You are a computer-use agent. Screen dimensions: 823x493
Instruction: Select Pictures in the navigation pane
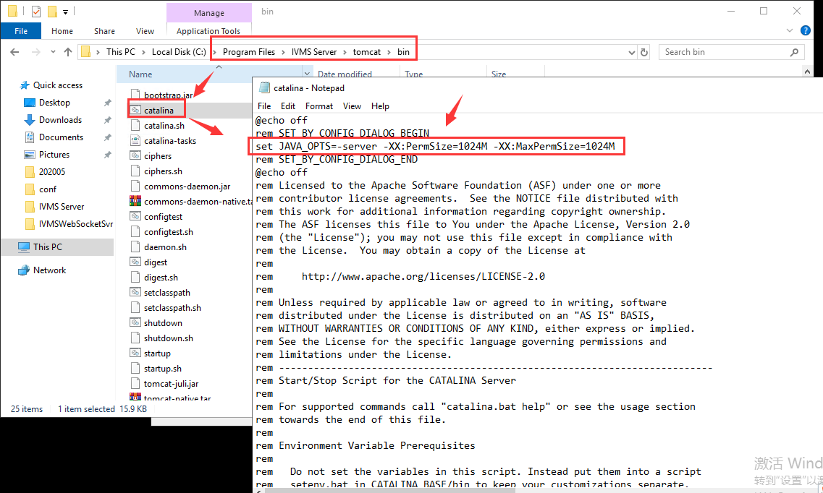click(54, 155)
